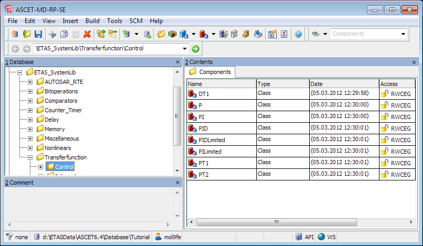Click the blue Help question mark icon

pos(298,34)
